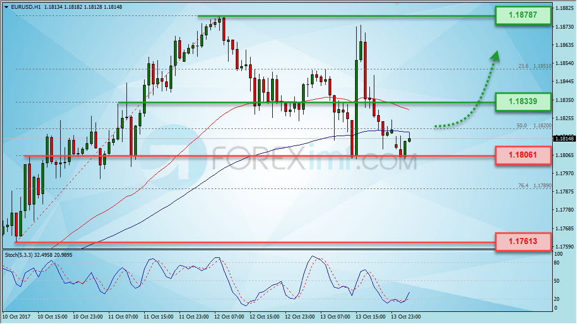Click the 1.18339 green level label
The height and width of the screenshot is (324, 577).
click(x=523, y=101)
